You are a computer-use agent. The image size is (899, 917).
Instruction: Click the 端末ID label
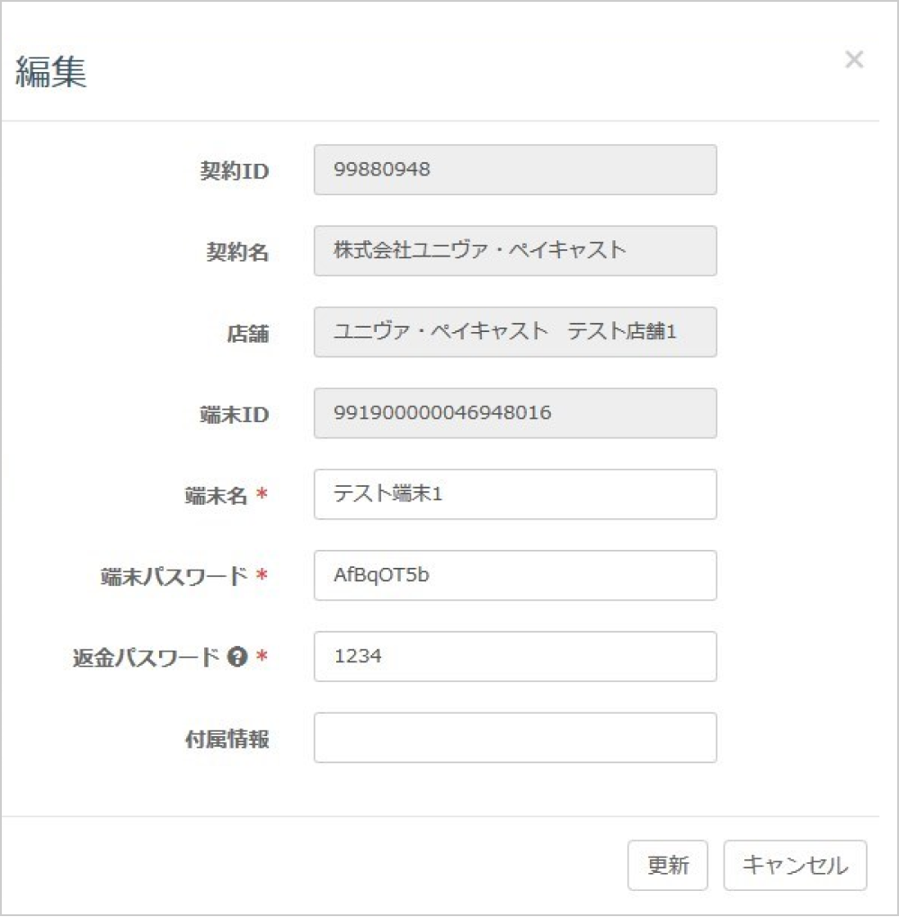(234, 415)
